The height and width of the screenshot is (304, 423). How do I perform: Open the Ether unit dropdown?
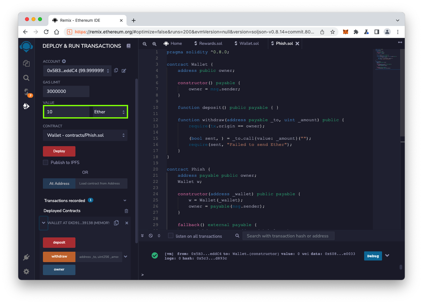109,112
